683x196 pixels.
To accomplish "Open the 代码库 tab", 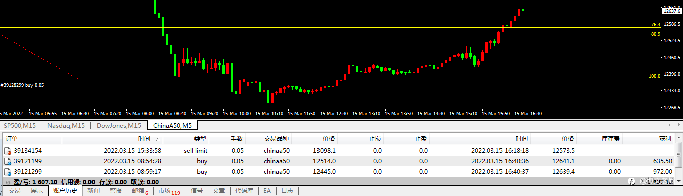I will tap(245, 191).
